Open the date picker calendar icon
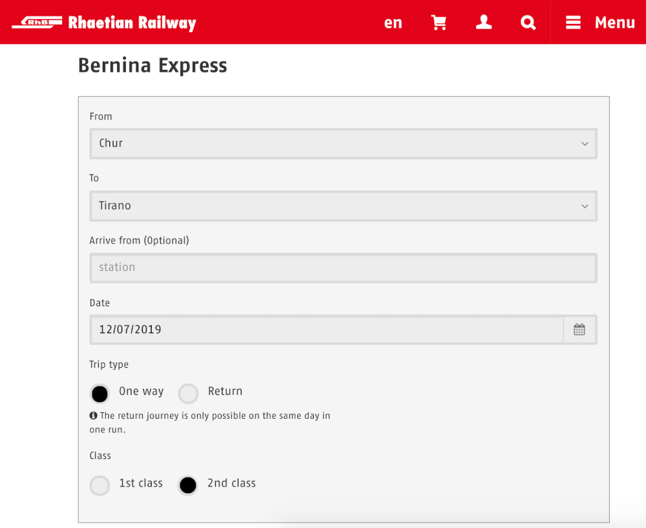 tap(579, 330)
